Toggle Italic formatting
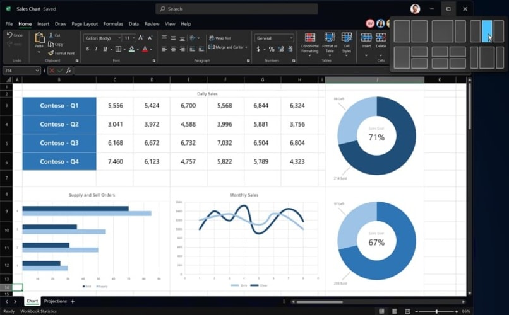The height and width of the screenshot is (315, 509). point(96,49)
